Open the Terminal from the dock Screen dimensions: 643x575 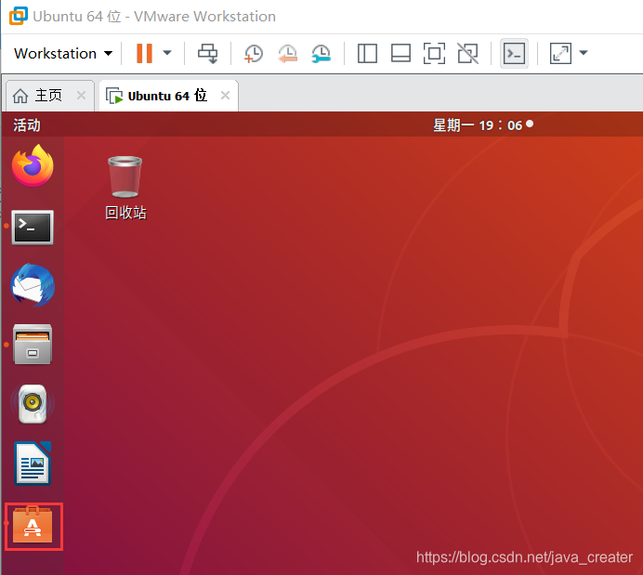33,227
